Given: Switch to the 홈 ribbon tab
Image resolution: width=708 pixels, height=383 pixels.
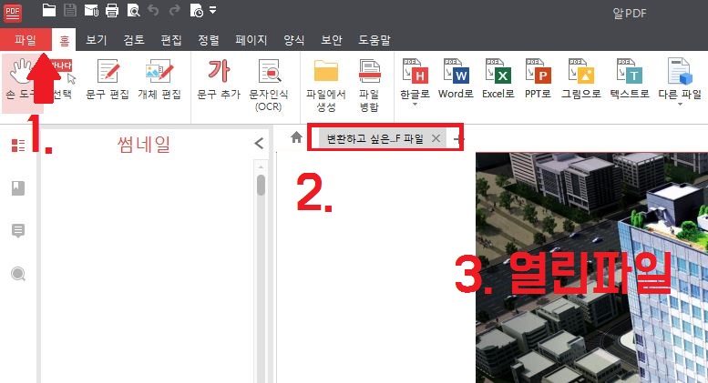Looking at the screenshot, I should coord(64,40).
